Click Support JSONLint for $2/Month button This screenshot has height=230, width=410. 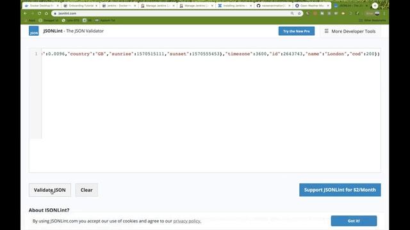(x=340, y=190)
